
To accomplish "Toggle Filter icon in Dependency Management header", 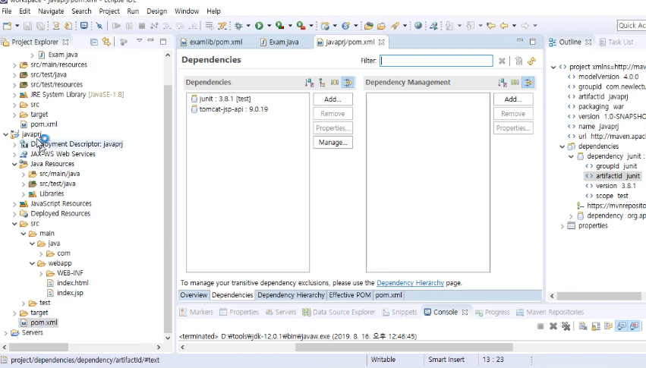I will pos(528,83).
